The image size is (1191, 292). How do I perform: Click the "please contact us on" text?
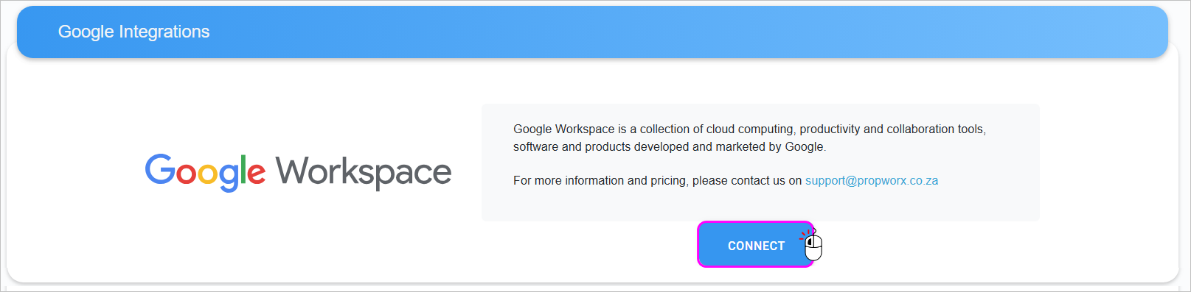(747, 181)
